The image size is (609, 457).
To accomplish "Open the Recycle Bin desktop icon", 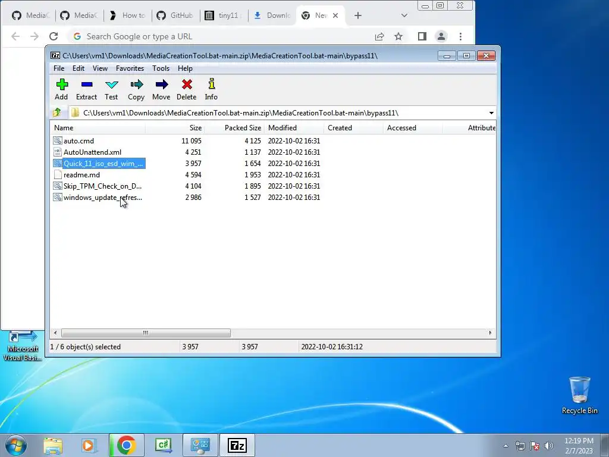I will [579, 395].
